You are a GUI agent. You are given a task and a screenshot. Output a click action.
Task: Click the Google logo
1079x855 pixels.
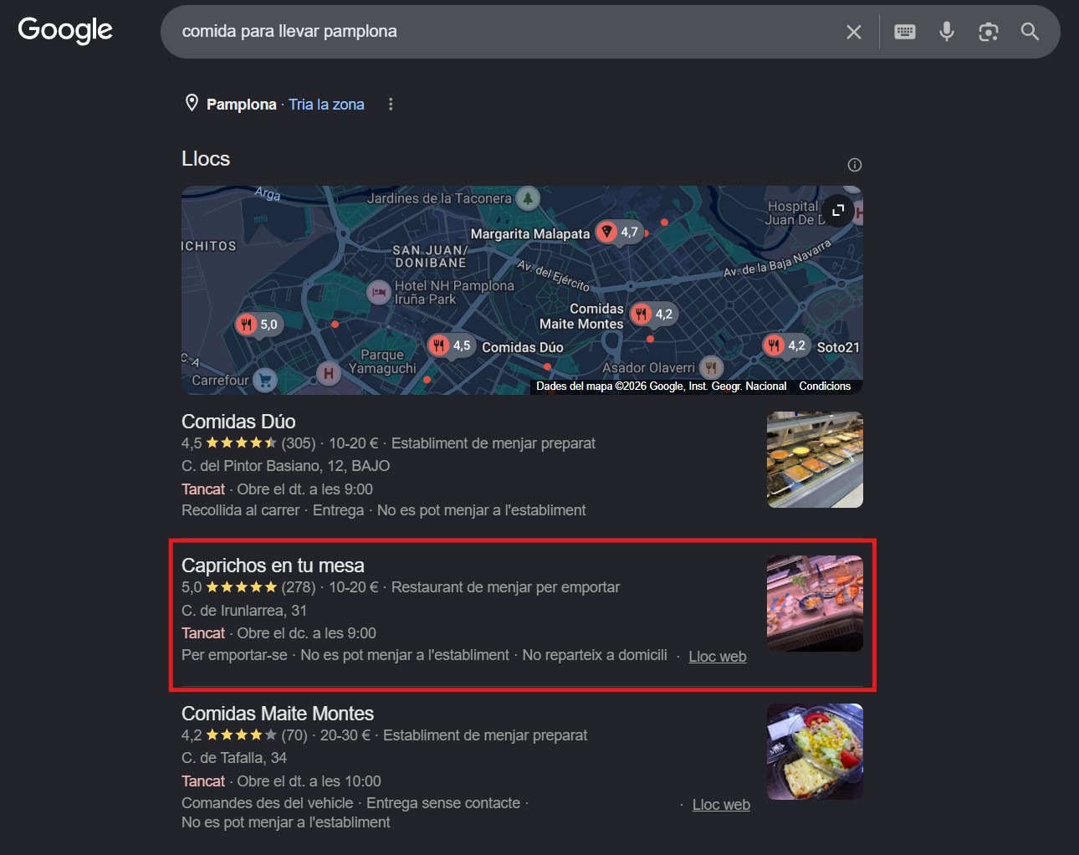click(x=65, y=30)
